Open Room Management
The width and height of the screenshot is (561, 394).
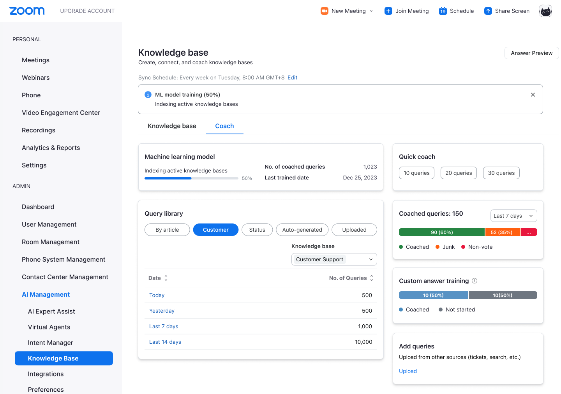tap(51, 242)
